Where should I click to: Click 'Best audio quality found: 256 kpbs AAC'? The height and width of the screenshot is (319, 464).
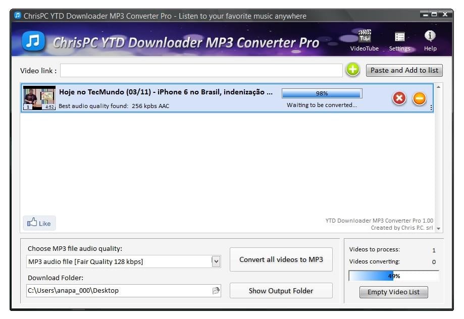114,106
